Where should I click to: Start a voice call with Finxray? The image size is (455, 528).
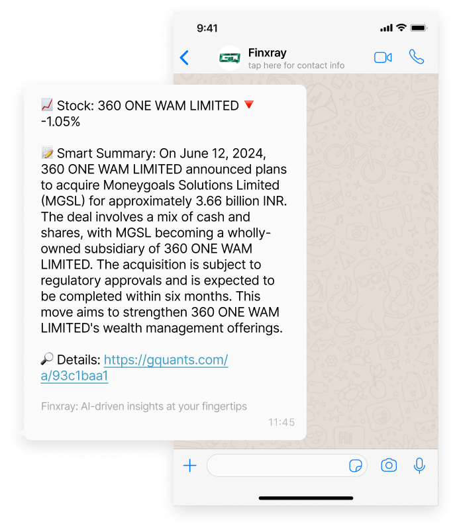[417, 57]
